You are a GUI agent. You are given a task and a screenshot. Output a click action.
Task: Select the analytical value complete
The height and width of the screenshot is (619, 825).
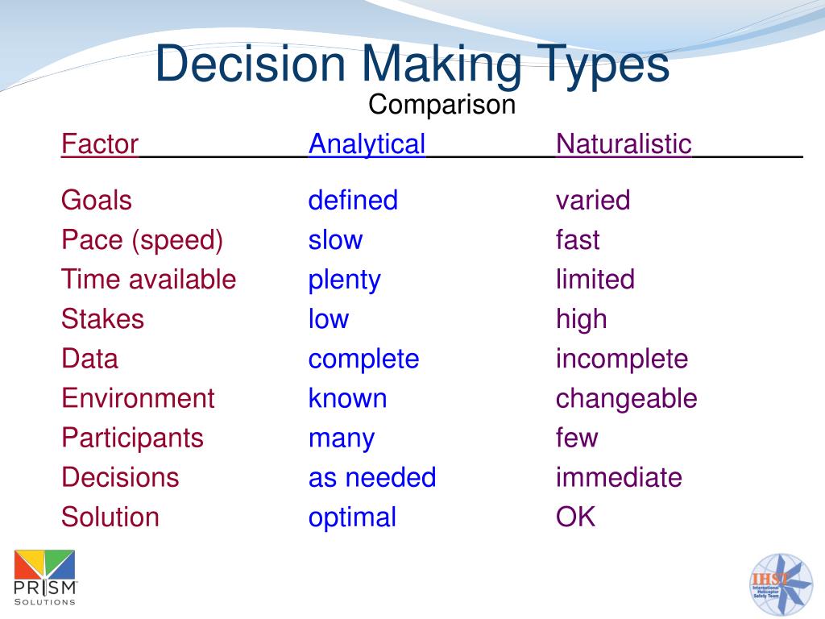click(363, 359)
